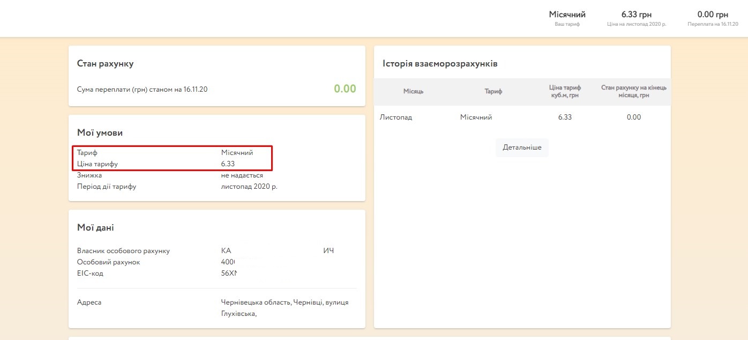Click the Ціна тарифу label in Мої умови
Screen dimensions: 748x340
point(97,164)
